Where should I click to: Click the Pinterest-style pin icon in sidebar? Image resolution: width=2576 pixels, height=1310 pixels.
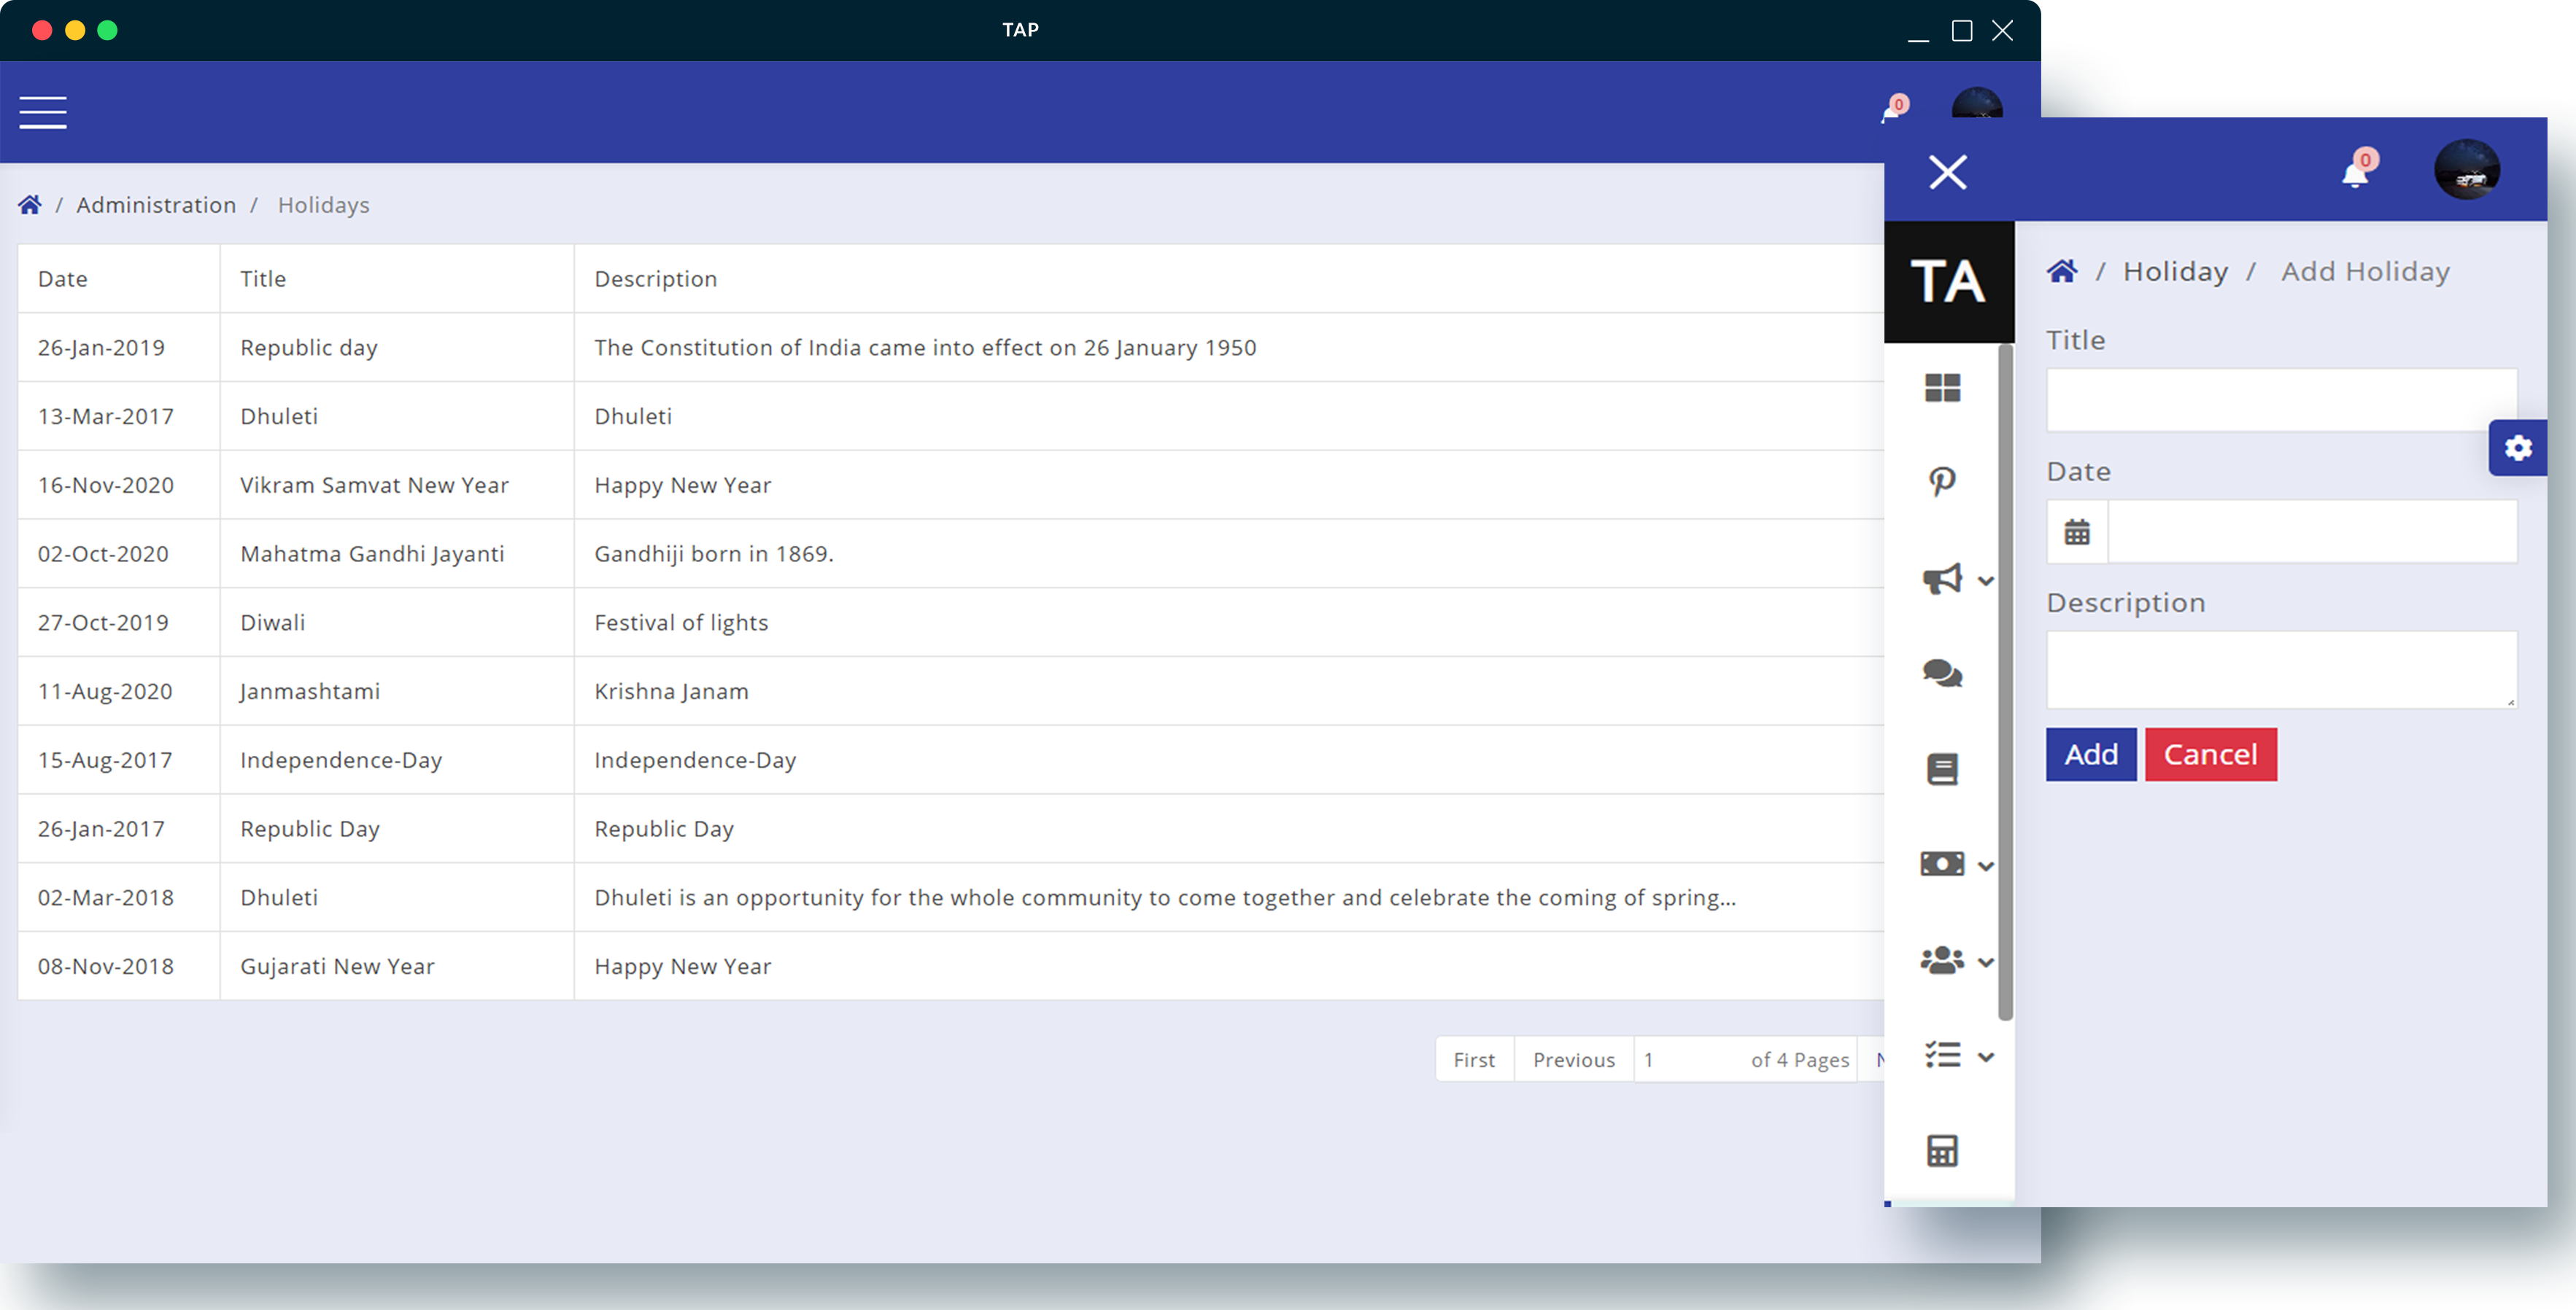pos(1942,482)
